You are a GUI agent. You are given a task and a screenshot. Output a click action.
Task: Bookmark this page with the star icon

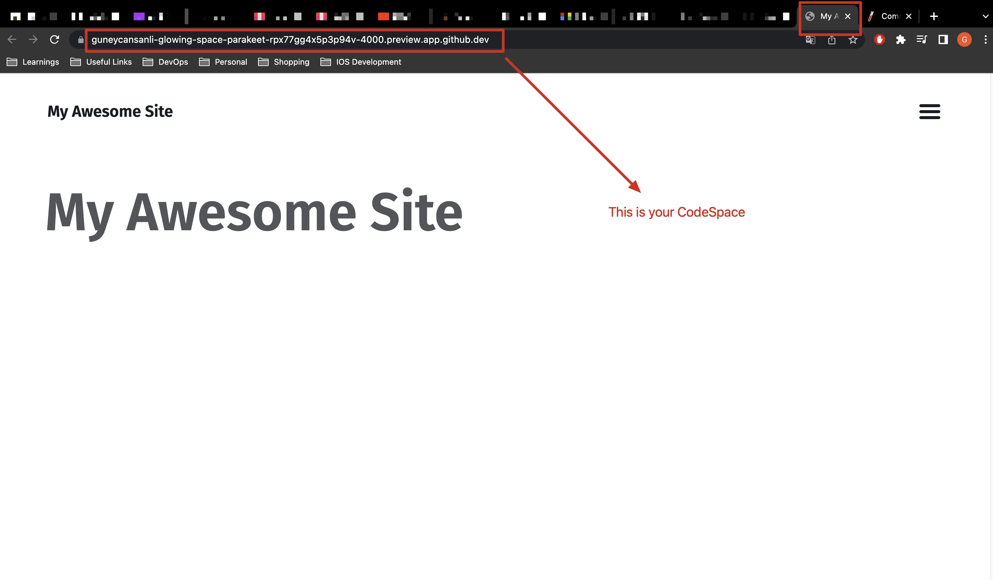[x=853, y=40]
